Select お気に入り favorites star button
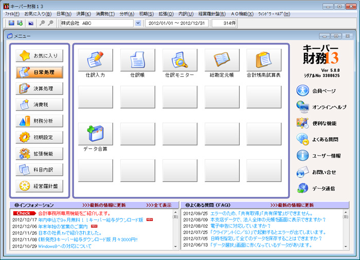Viewport: 360px width, 260px height. point(39,56)
